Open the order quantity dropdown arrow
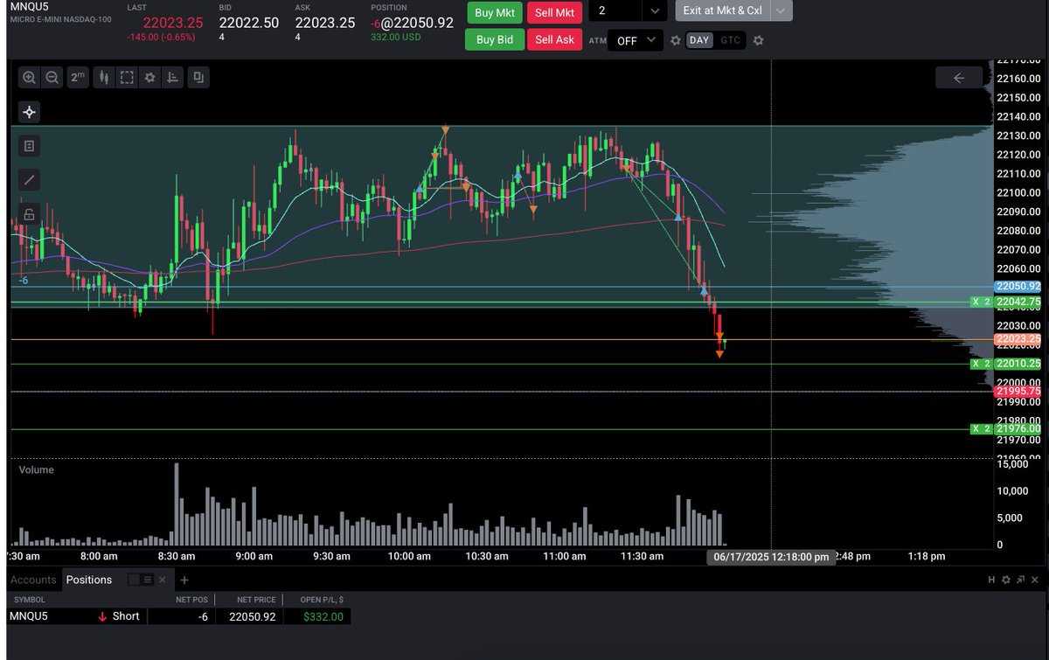 point(655,11)
